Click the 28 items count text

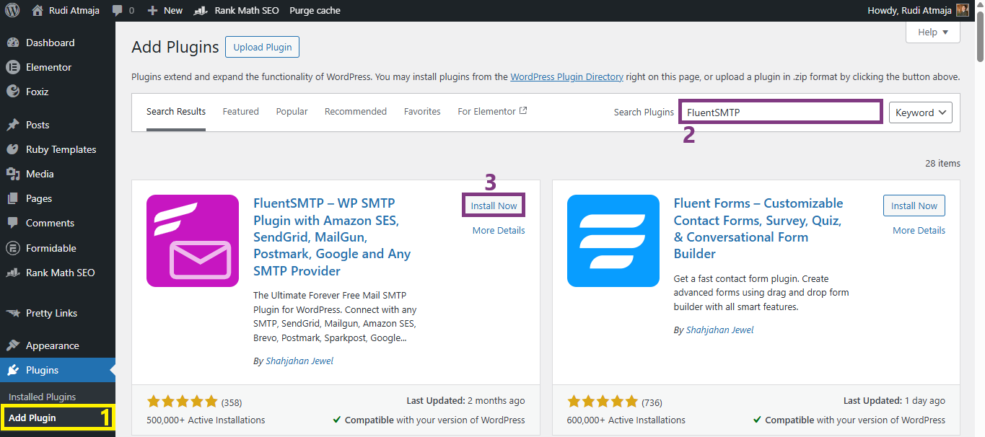(x=942, y=164)
